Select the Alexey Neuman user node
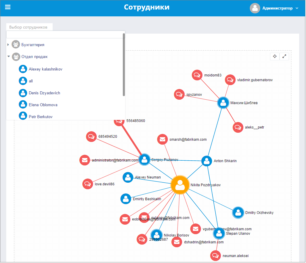 click(x=128, y=177)
